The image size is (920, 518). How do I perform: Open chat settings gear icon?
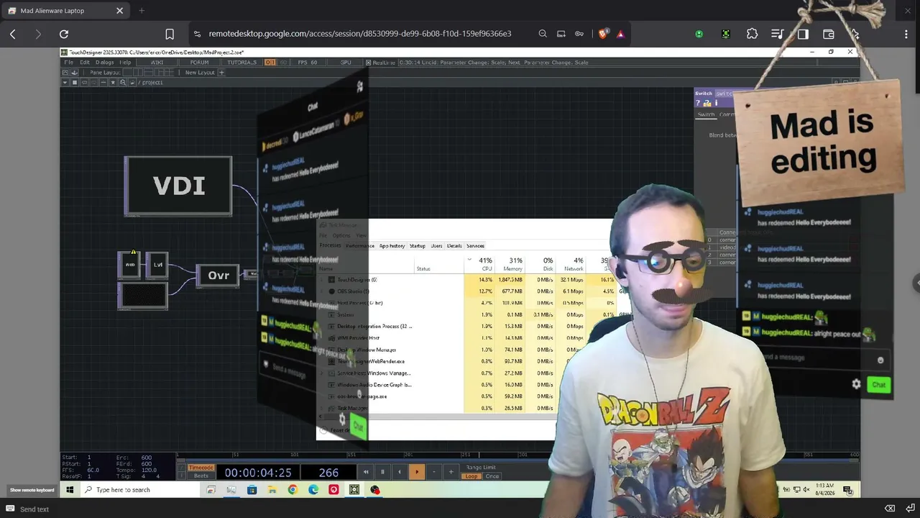(x=856, y=384)
